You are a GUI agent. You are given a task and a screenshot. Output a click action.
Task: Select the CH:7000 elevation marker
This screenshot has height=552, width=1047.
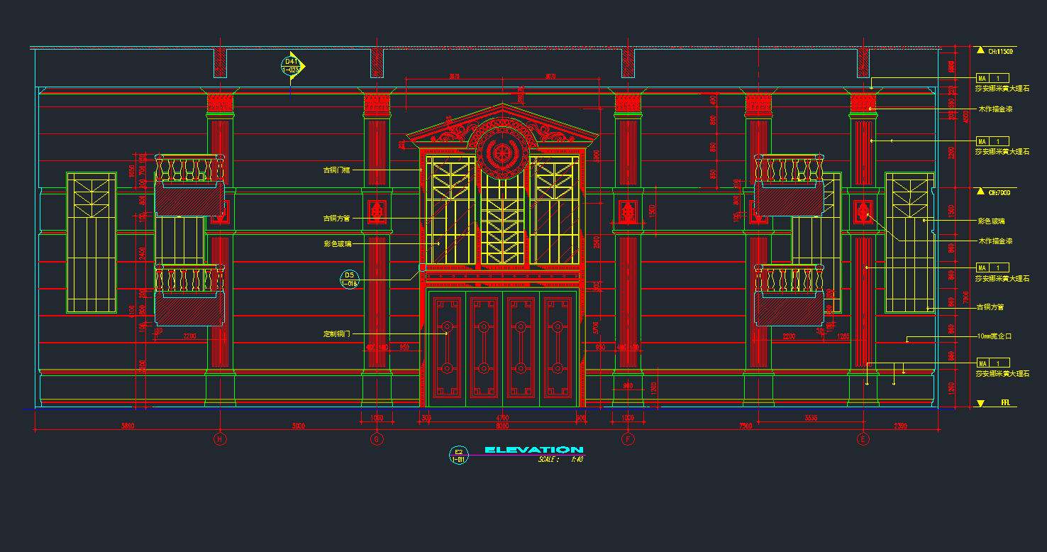tap(980, 192)
